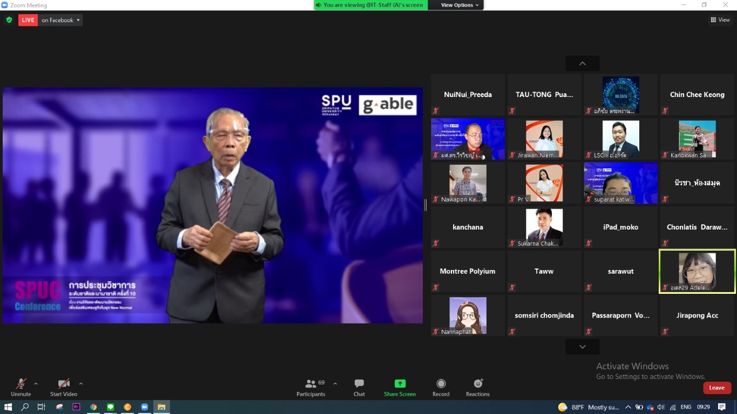Click the green encryption shield icon
The height and width of the screenshot is (414, 737).
[9, 20]
